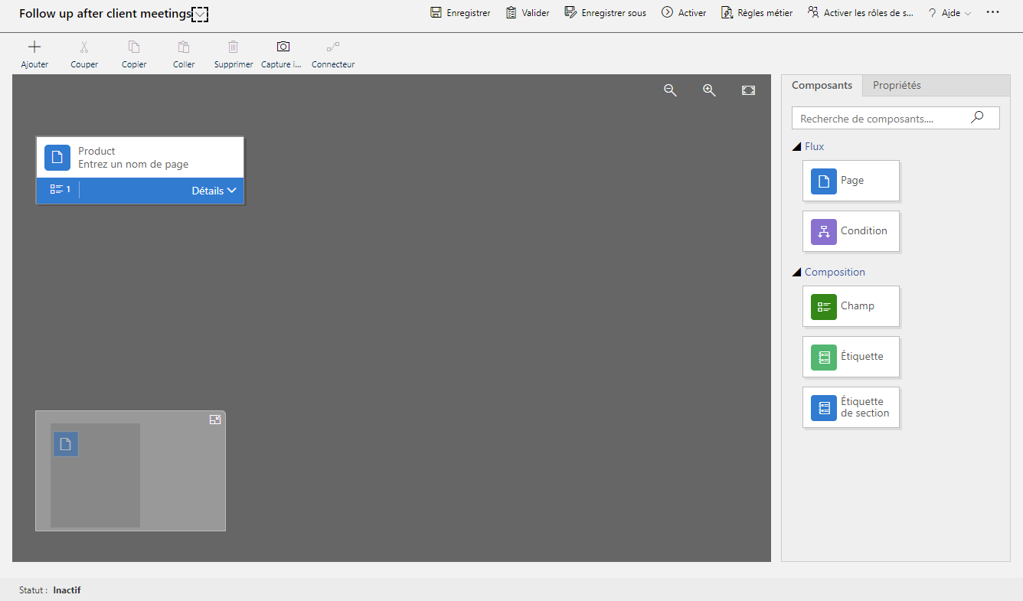
Task: Click the Activer play icon
Action: (x=667, y=12)
